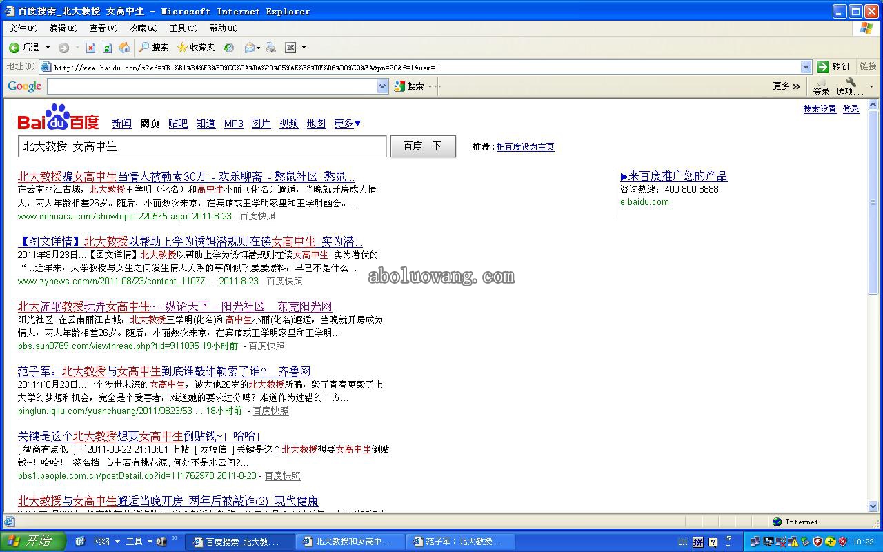Open the Back button history dropdown
The image size is (883, 552).
tap(48, 48)
